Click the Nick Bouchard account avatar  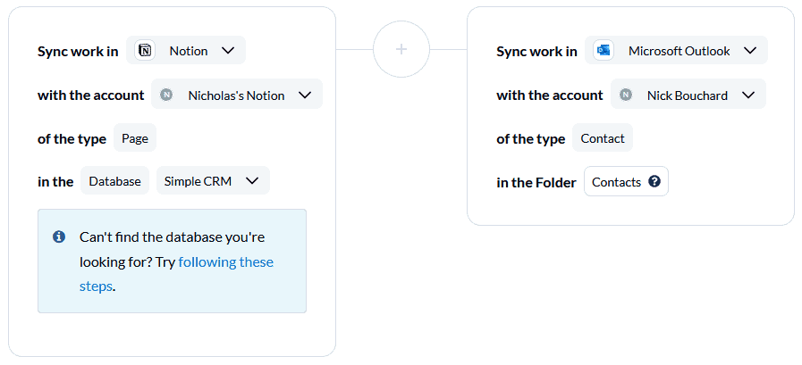(x=625, y=95)
